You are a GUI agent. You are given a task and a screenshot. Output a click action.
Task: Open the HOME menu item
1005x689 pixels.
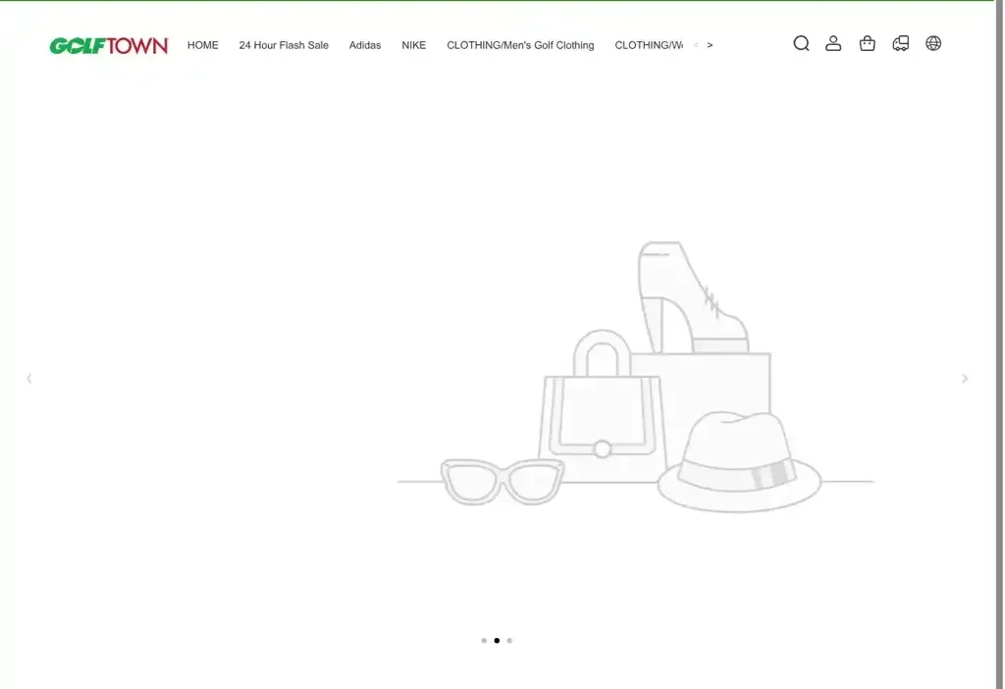[202, 44]
